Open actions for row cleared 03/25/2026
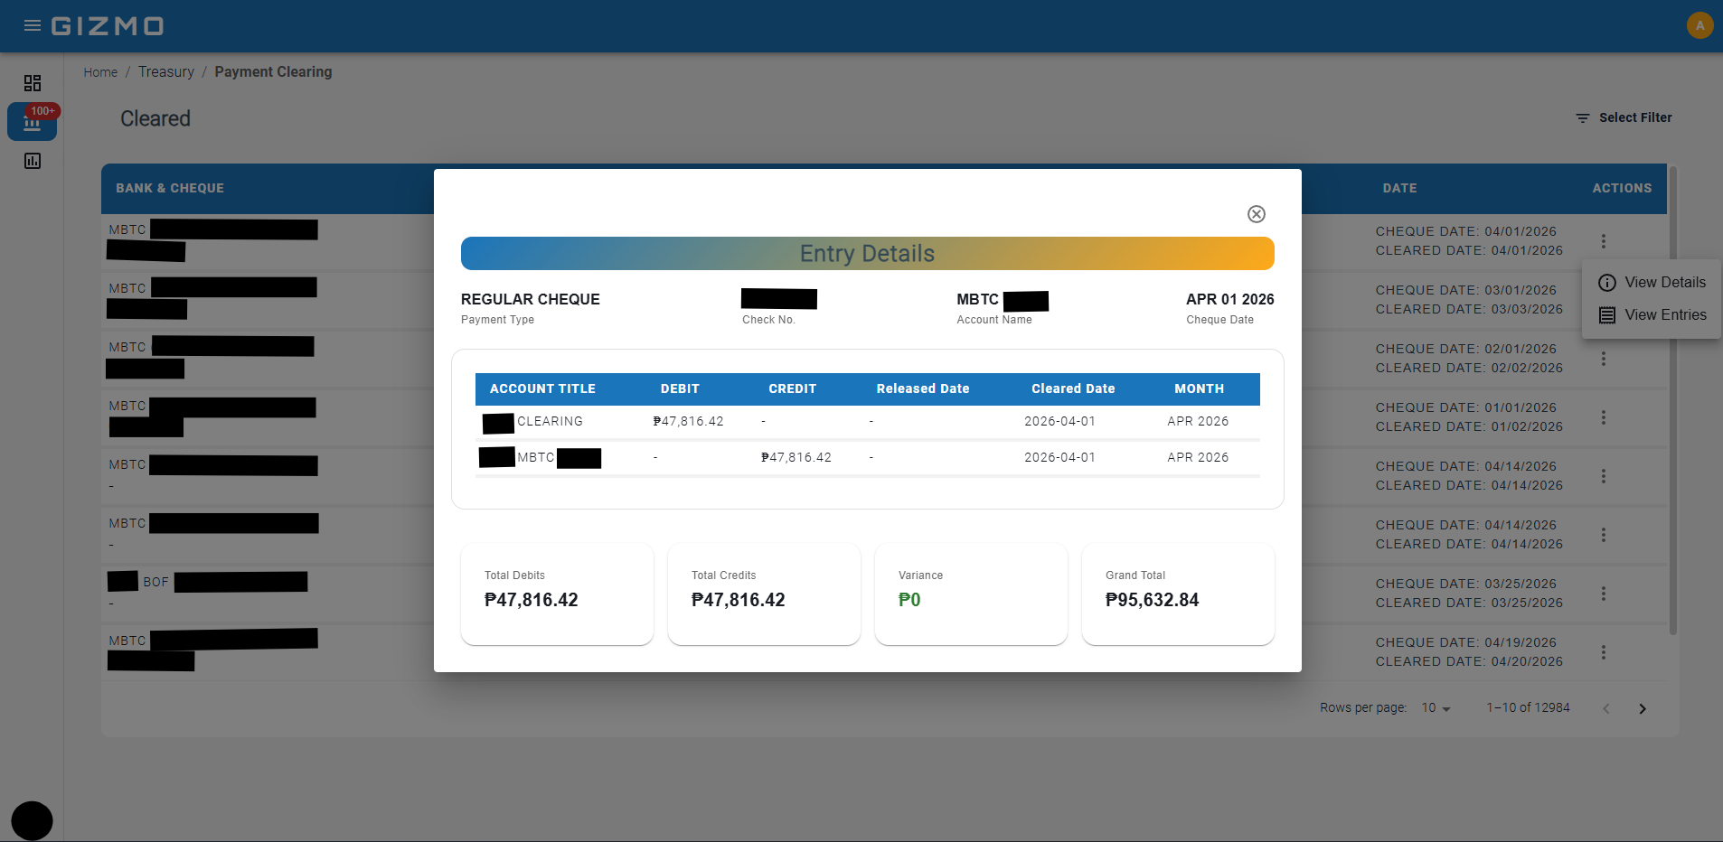The width and height of the screenshot is (1723, 842). click(1604, 594)
